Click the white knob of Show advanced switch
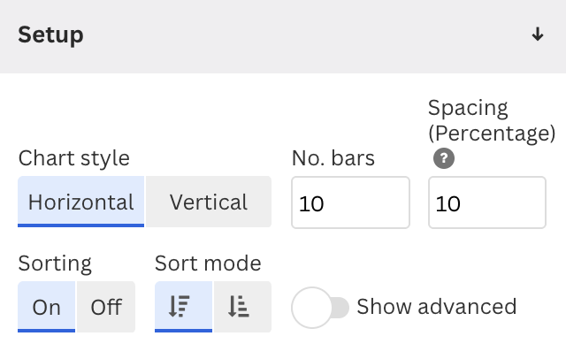Viewport: 566px width, 359px height. pos(311,308)
